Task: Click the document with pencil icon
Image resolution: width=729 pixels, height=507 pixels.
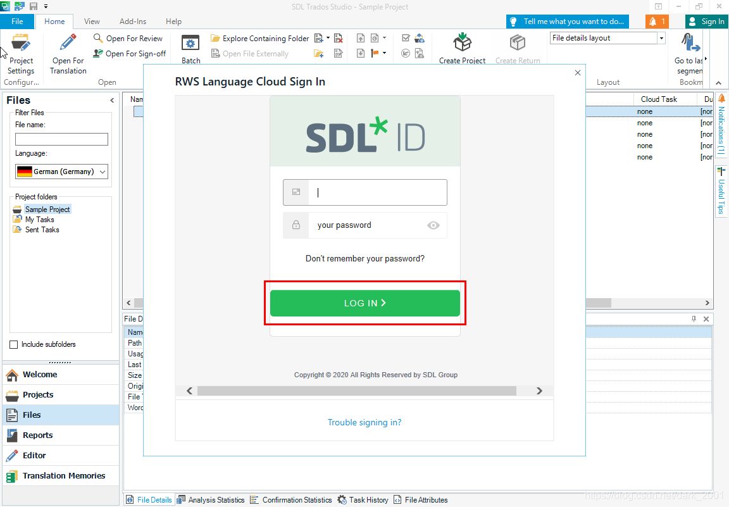Action: click(x=339, y=54)
